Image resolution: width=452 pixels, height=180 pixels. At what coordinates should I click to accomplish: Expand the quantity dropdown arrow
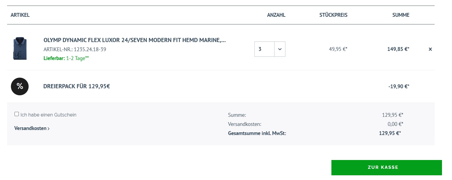coord(280,49)
